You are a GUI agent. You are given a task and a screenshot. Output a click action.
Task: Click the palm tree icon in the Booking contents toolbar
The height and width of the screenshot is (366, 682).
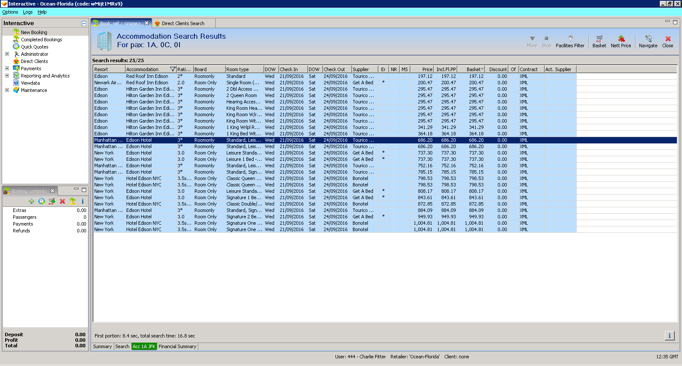click(72, 201)
